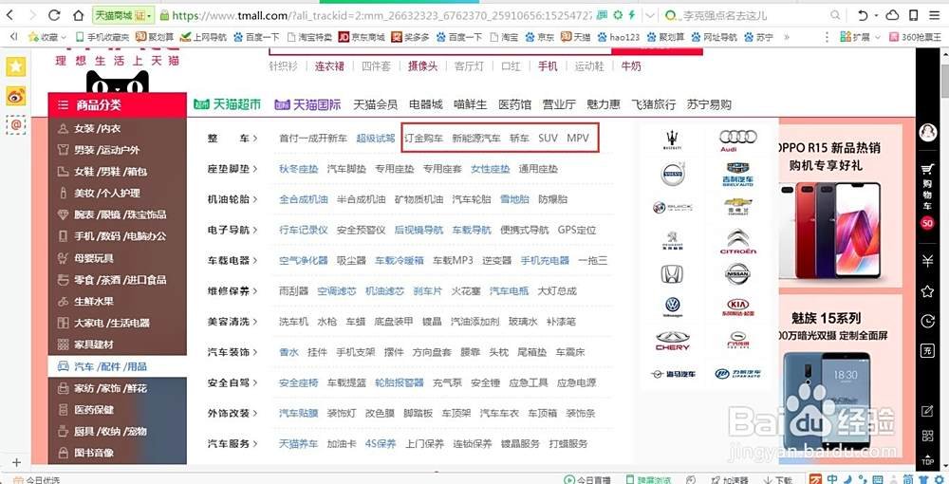Open the 京东商城 bookmark
949x484 pixels.
click(362, 37)
